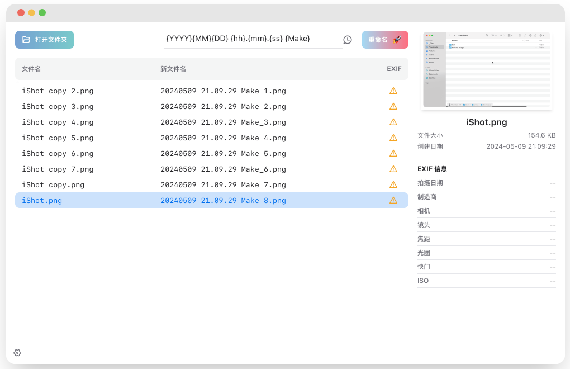Viewport: 570px width, 369px height.
Task: Click the 拍摄日期 EXIF info row
Action: pyautogui.click(x=486, y=183)
